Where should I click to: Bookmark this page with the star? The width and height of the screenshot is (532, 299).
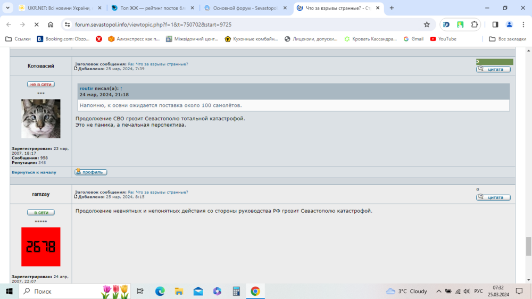pos(427,24)
